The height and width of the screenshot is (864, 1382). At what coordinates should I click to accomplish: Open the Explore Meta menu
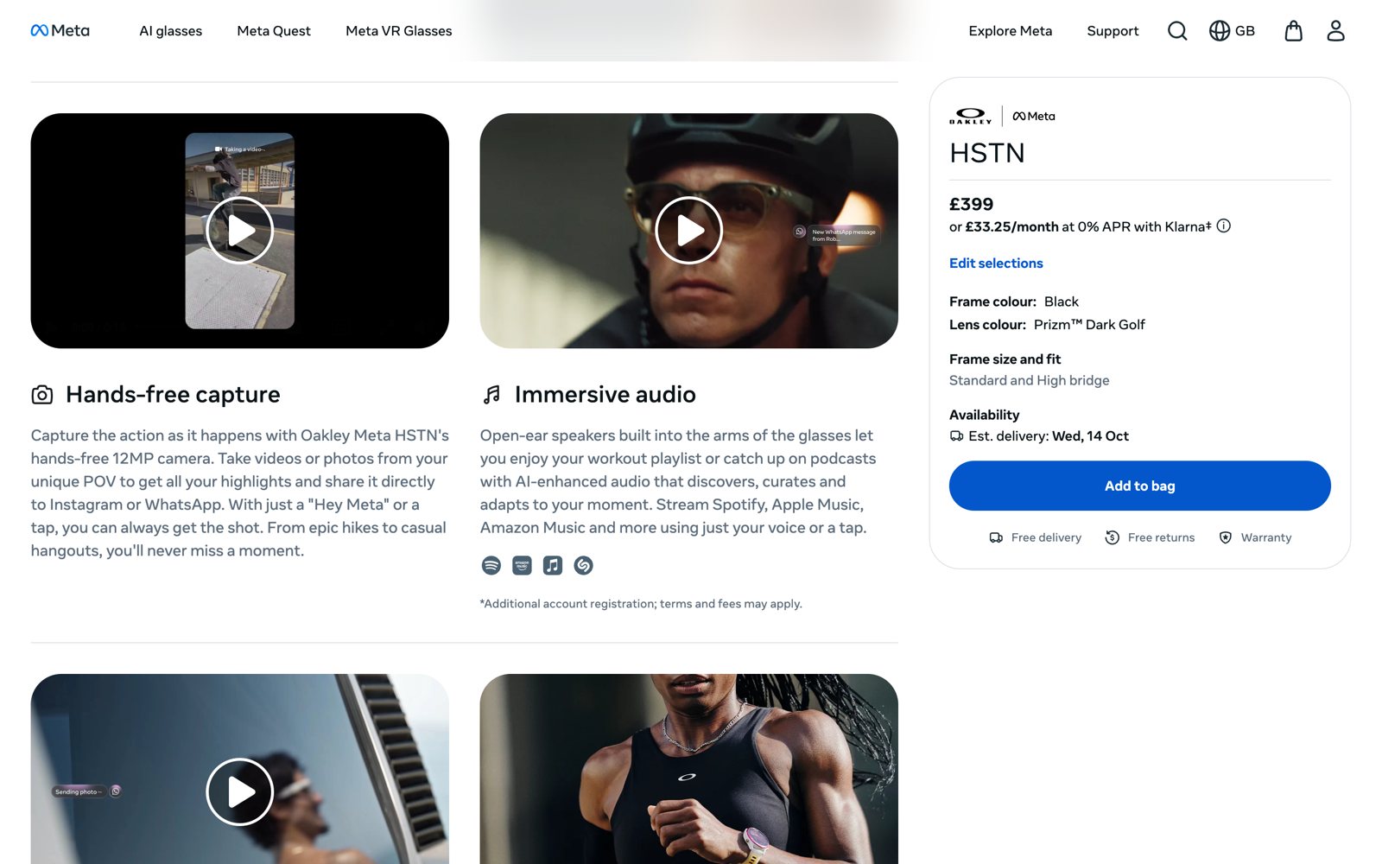click(x=1011, y=31)
